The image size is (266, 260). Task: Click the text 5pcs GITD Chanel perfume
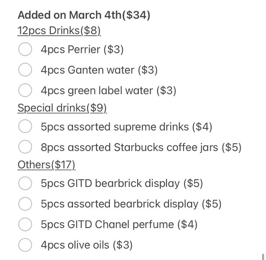click(107, 224)
